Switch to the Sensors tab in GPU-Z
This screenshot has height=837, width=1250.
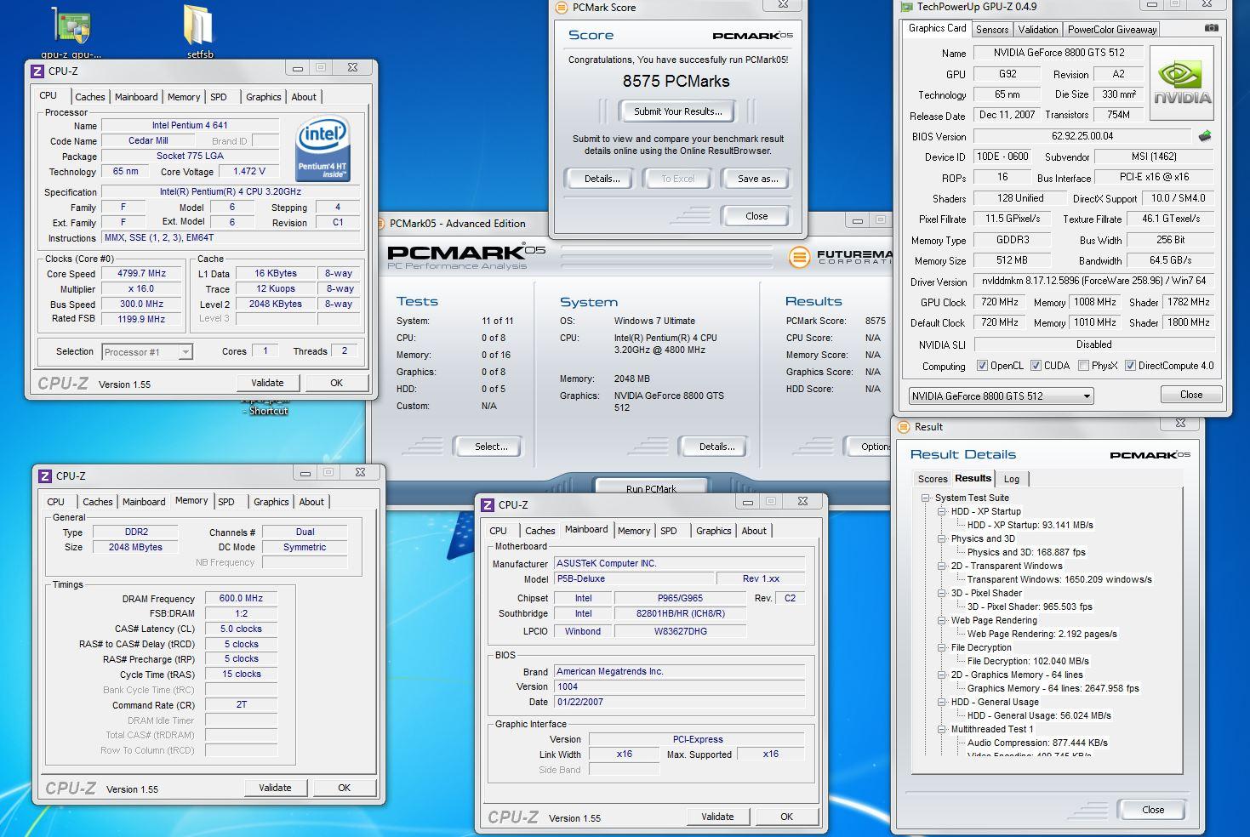tap(992, 29)
